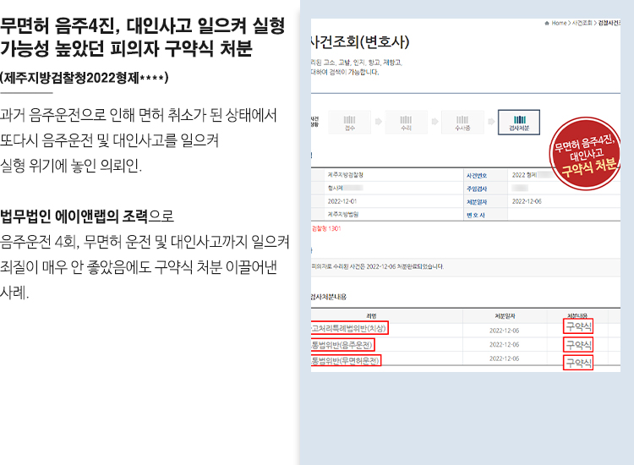Image resolution: width=634 pixels, height=465 pixels.
Task: Select the 치상 charge entry in table
Action: pos(349,328)
